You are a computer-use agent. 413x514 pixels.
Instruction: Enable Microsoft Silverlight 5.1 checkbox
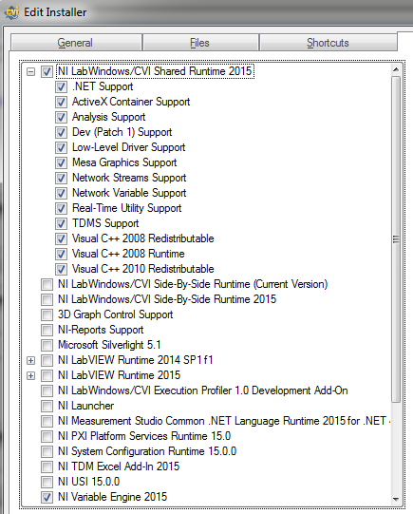(x=47, y=345)
